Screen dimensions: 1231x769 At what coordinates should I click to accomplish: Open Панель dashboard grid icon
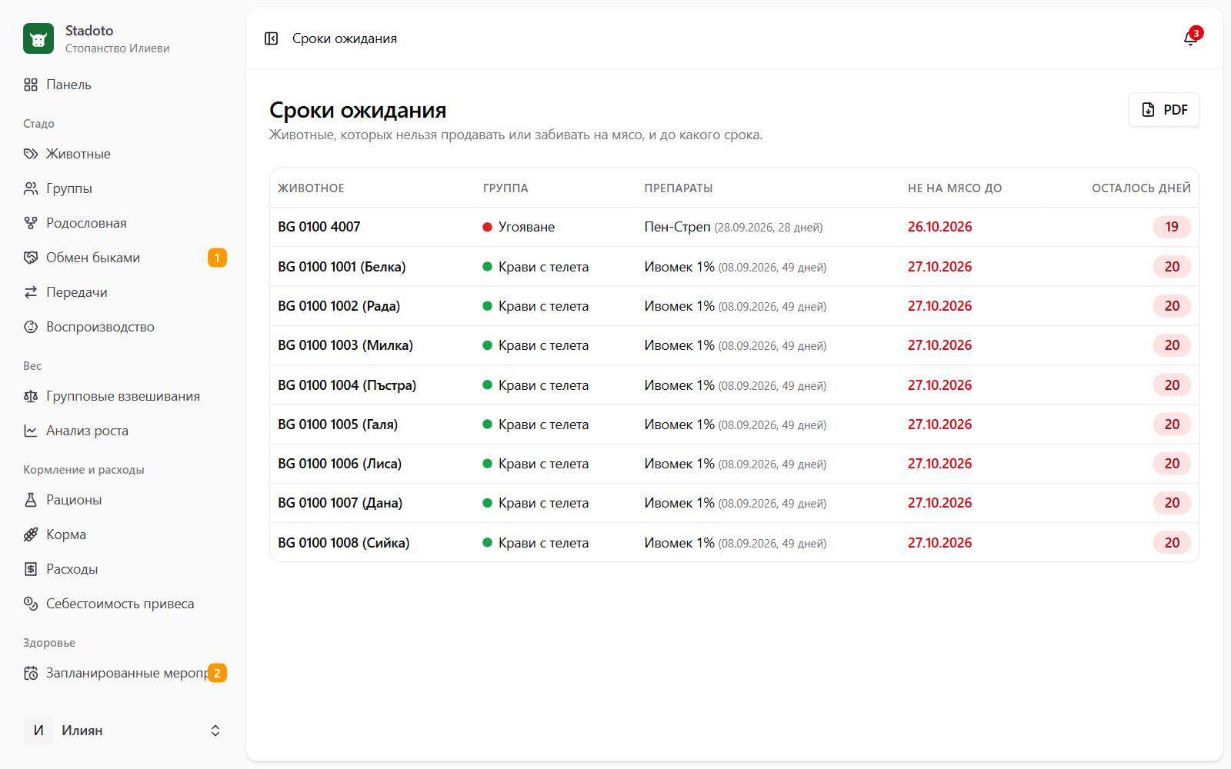[x=31, y=85]
